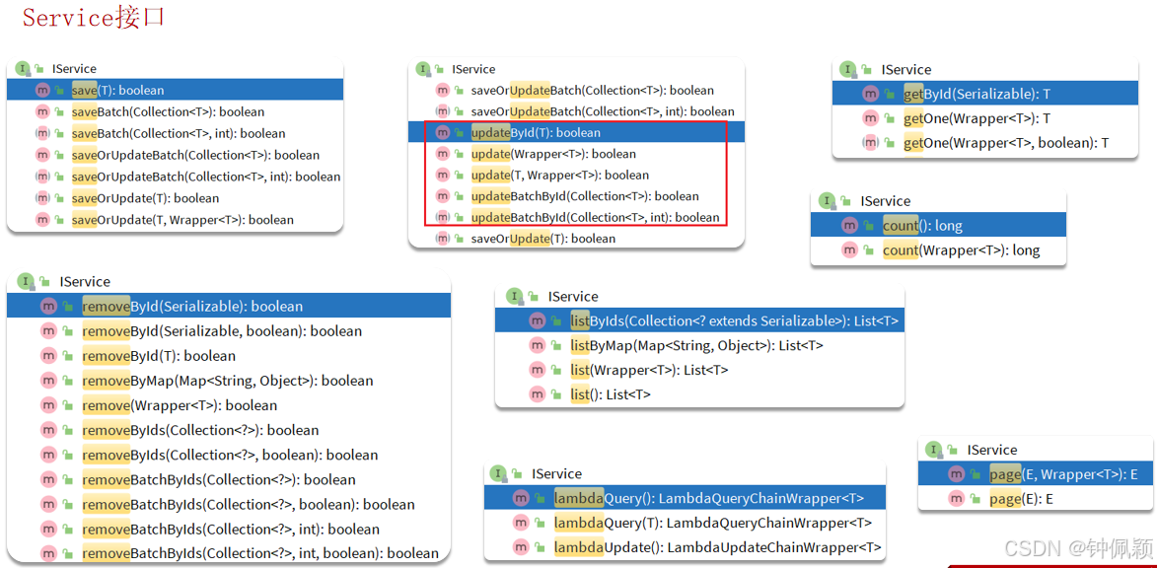
Task: Click the method icon beside page(E): E
Action: point(957,499)
